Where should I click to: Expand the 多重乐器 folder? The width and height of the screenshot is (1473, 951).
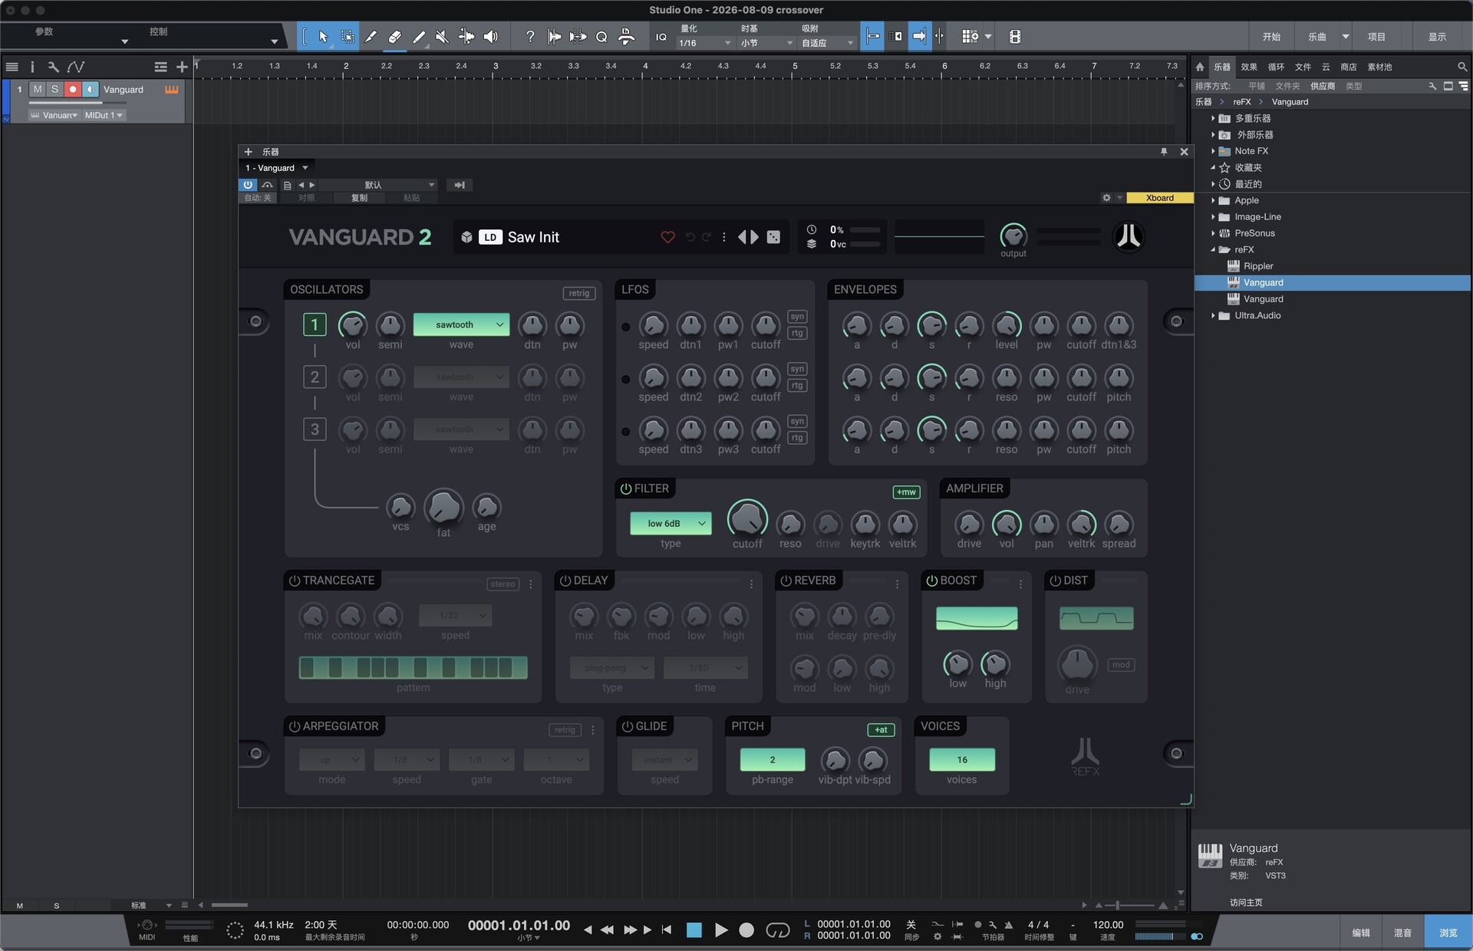tap(1213, 119)
